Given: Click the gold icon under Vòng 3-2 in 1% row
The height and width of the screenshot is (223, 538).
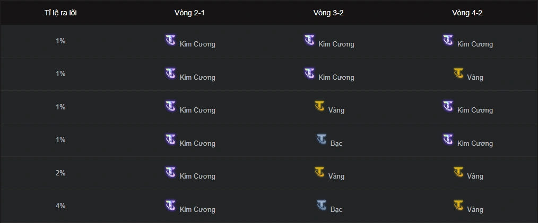Looking at the screenshot, I should click(x=319, y=106).
